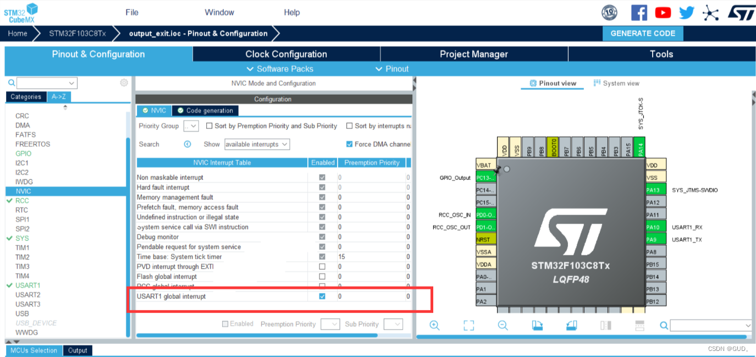Click the PA13 pin on the chip

[655, 190]
